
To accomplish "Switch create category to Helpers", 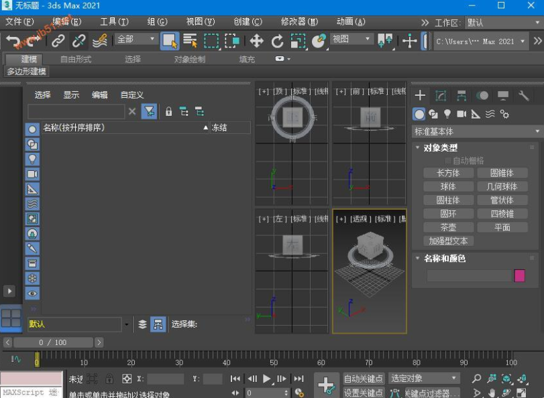I will [x=476, y=114].
